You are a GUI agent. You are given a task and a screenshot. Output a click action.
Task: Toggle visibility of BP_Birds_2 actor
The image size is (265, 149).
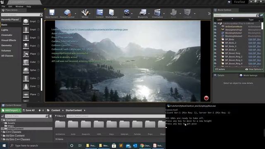[x=215, y=43]
